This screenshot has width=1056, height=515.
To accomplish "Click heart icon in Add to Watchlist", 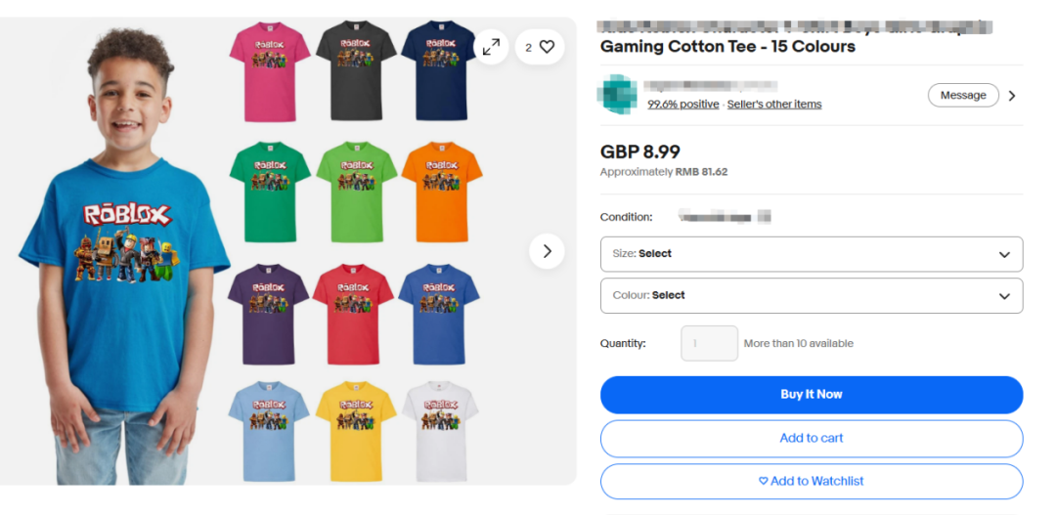I will 763,482.
